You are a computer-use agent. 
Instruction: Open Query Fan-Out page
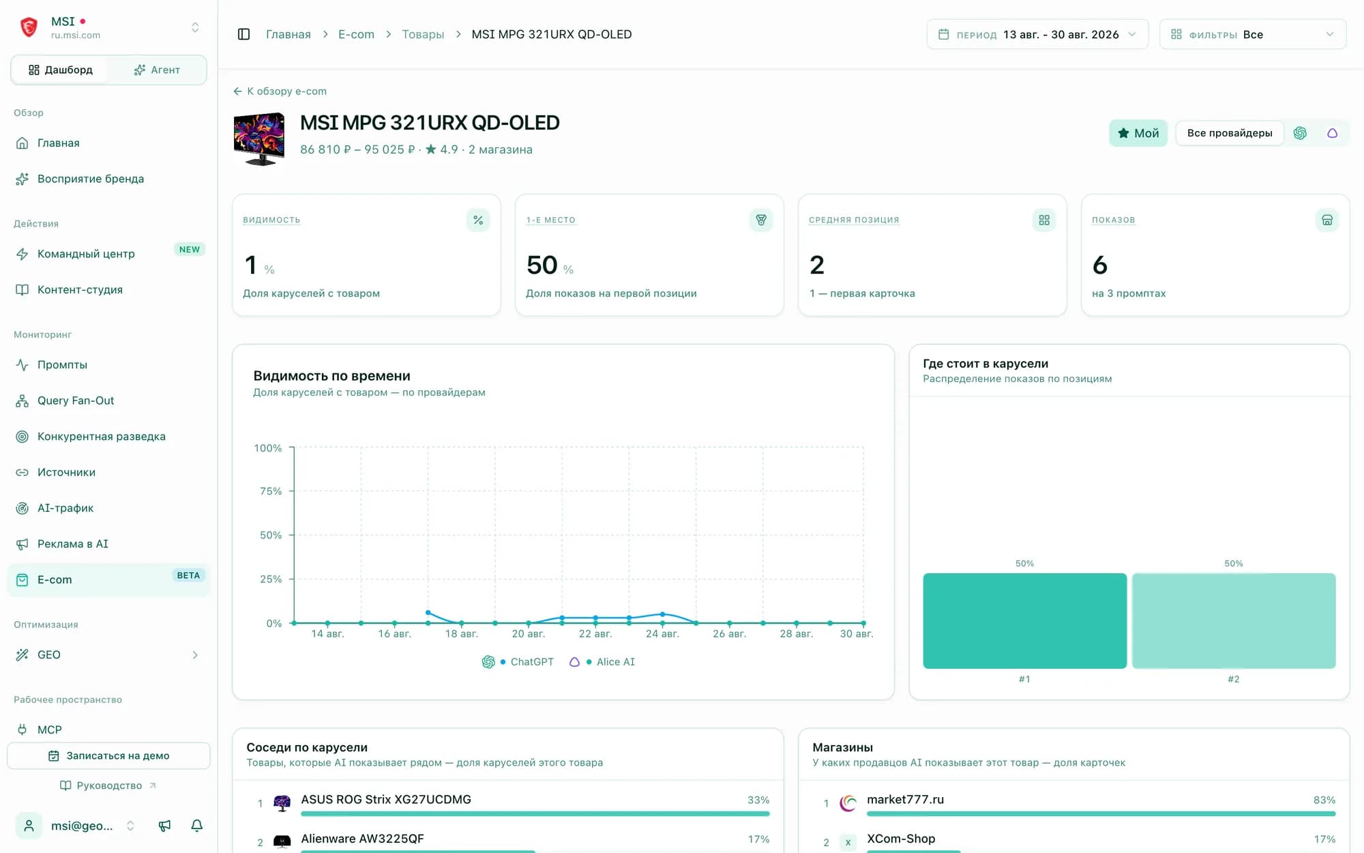[x=109, y=401]
